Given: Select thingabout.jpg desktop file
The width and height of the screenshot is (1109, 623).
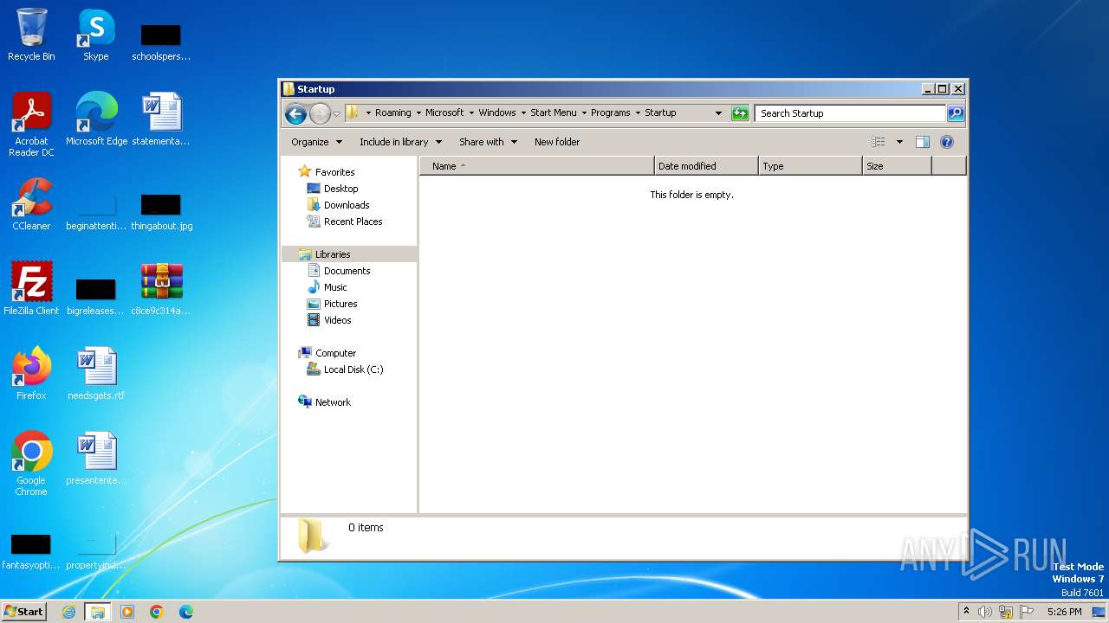Looking at the screenshot, I should pos(161,212).
